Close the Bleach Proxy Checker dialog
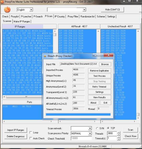142x149 pixels. pyautogui.click(x=109, y=55)
